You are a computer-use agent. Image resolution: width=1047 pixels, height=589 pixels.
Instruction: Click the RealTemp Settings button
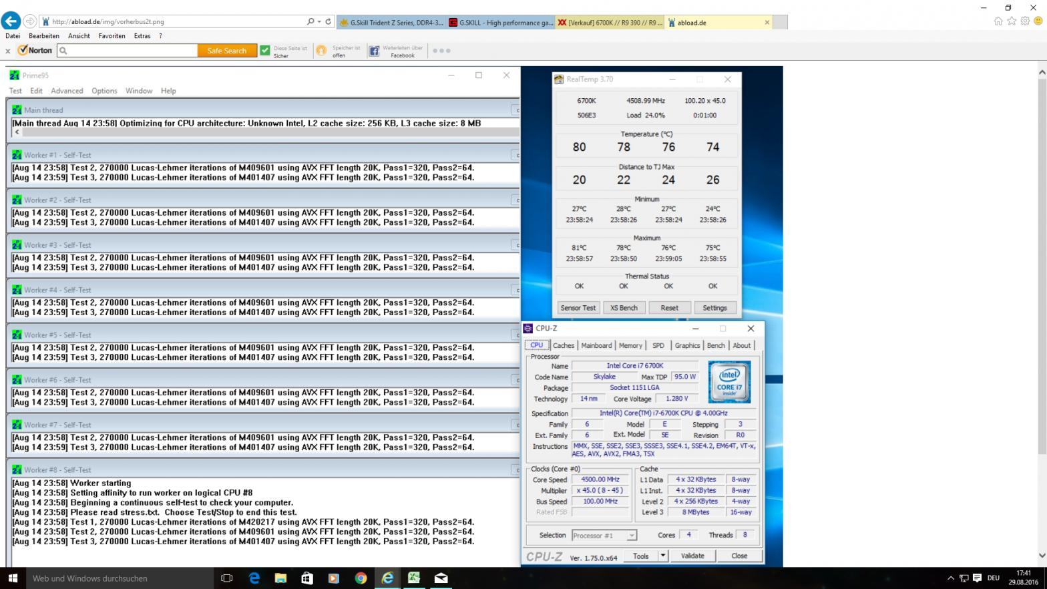[x=714, y=308]
